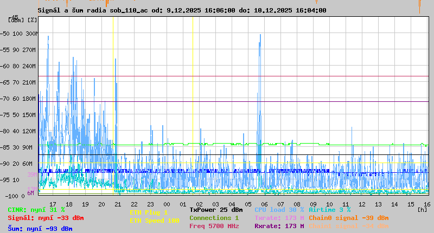The height and width of the screenshot is (233, 434).
Task: Click the purple '6M' rate marker label
Action: pos(31,193)
